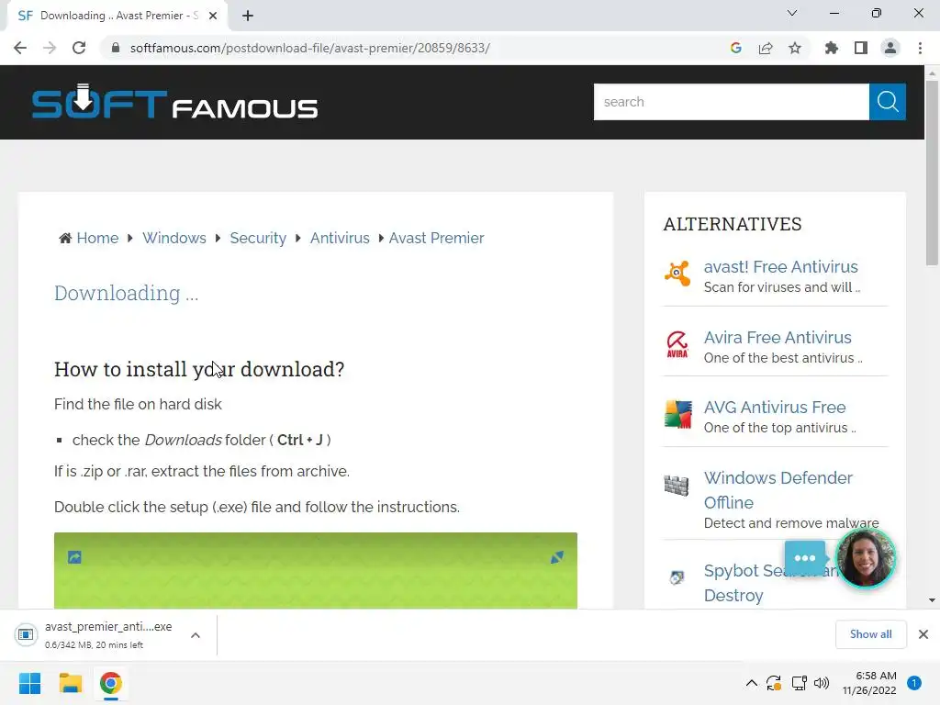The height and width of the screenshot is (705, 940).
Task: Click the network tray icon
Action: tap(800, 683)
